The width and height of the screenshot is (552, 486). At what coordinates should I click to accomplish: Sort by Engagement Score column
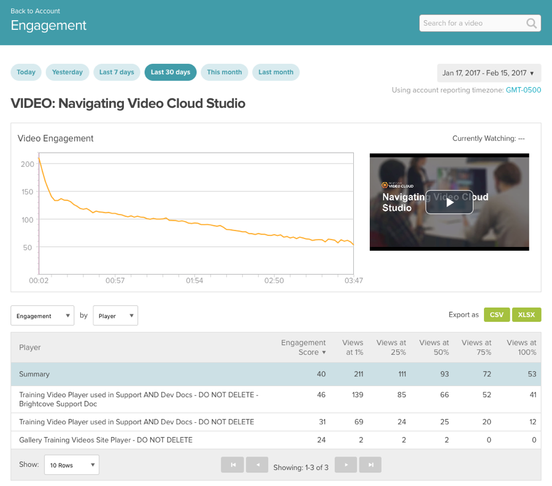point(304,347)
